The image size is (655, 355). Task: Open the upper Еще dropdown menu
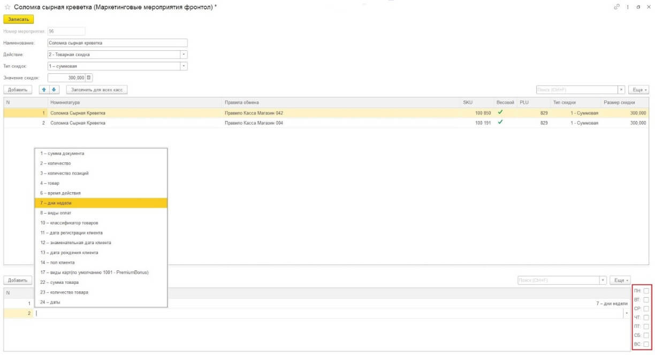[x=638, y=89]
